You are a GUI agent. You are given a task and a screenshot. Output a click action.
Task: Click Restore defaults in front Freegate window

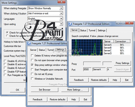99,80
